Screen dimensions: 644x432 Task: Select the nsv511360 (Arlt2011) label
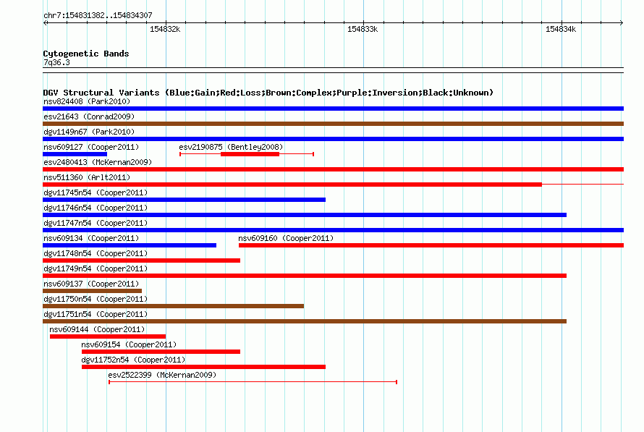coord(87,177)
